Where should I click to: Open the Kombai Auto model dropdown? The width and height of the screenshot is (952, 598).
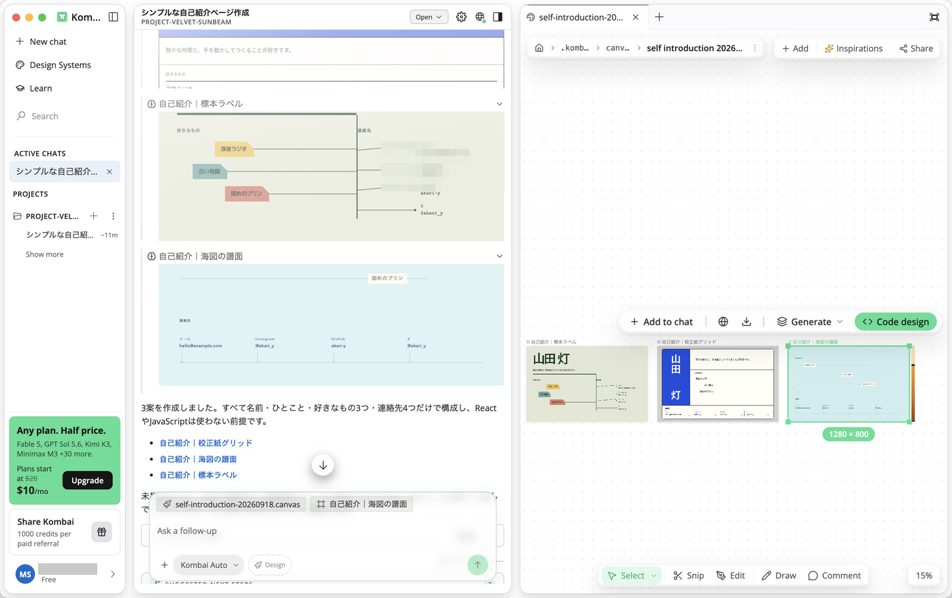209,565
